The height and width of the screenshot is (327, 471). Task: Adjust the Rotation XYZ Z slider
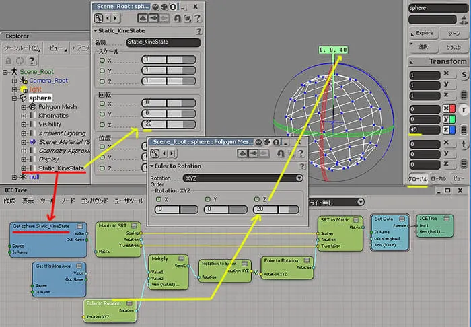[x=276, y=209]
